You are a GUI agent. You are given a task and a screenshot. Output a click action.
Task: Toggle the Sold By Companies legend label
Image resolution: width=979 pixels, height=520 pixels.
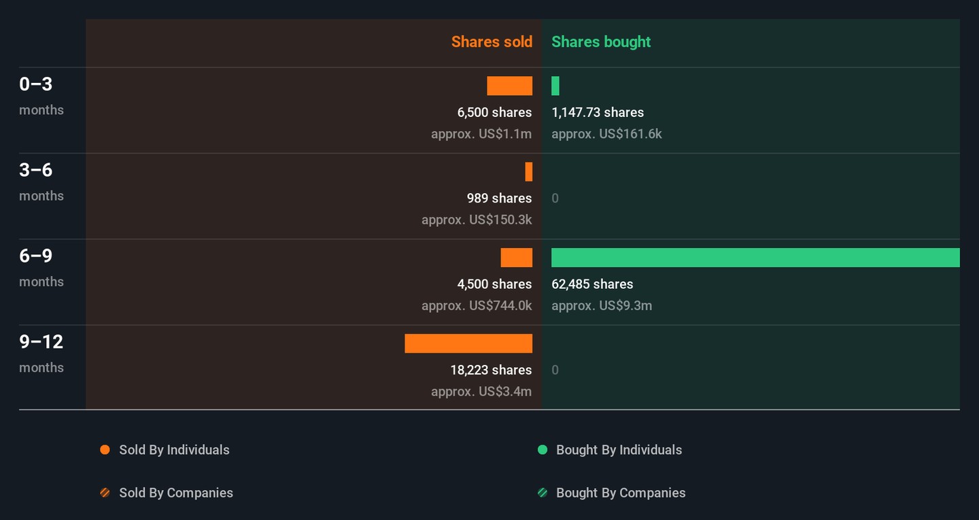175,493
